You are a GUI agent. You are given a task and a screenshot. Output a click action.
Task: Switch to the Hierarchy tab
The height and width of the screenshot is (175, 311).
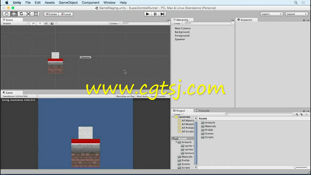[x=182, y=20]
